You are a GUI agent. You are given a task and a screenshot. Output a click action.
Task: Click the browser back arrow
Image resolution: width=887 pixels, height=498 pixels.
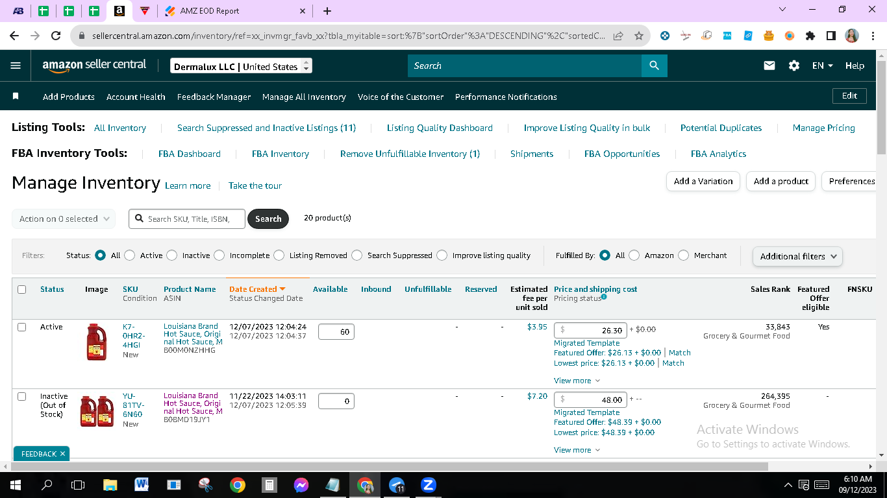pos(14,36)
